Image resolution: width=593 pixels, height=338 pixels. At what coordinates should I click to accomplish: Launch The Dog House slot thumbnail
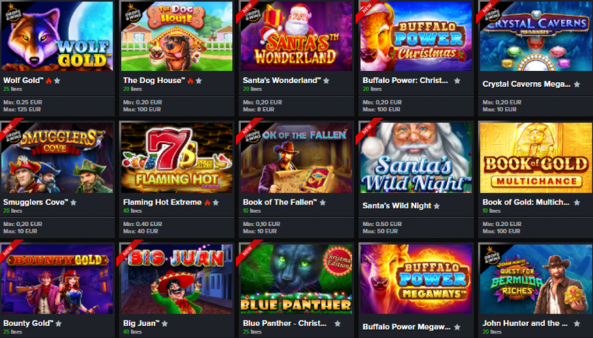(176, 36)
